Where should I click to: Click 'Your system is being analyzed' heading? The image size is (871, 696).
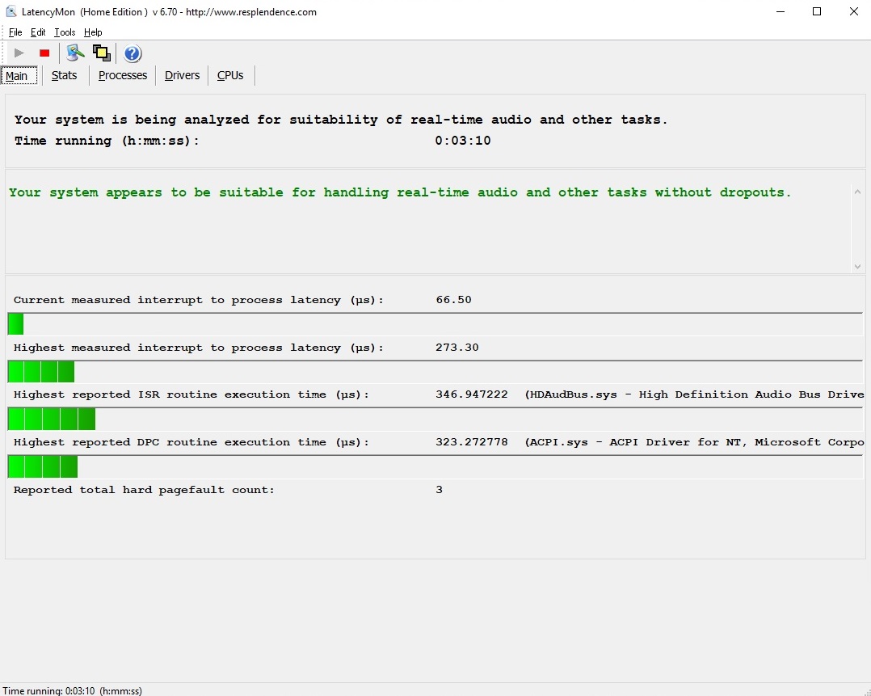[x=340, y=120]
